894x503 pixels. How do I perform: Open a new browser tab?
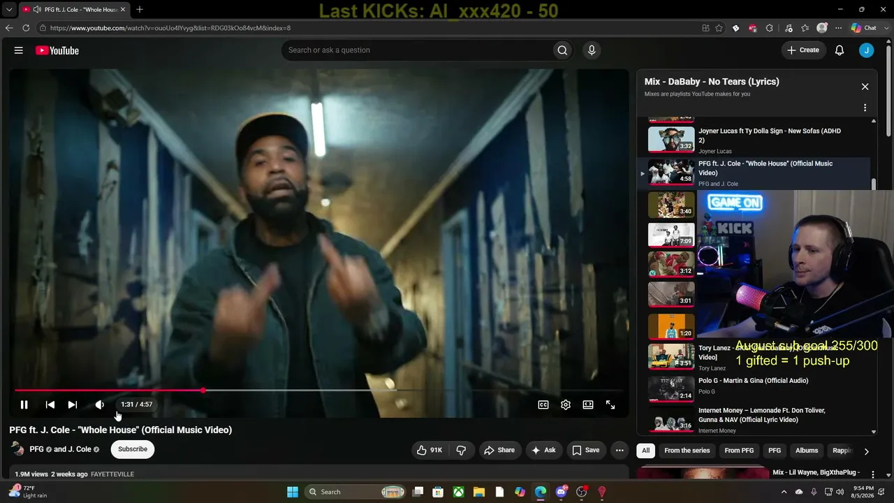pyautogui.click(x=140, y=9)
